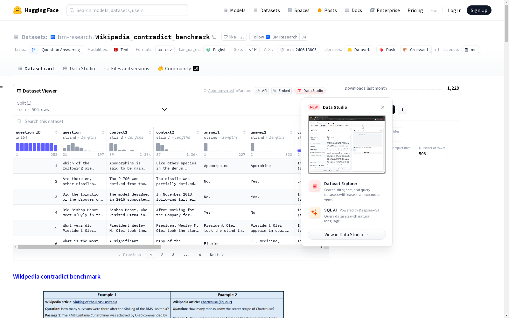Click the Sign Up button
Screen dimensions: 509x318
click(479, 10)
